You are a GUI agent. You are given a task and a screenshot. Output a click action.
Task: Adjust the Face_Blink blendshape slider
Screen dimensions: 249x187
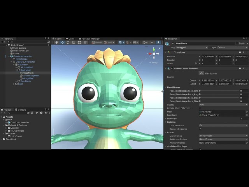[219, 101]
